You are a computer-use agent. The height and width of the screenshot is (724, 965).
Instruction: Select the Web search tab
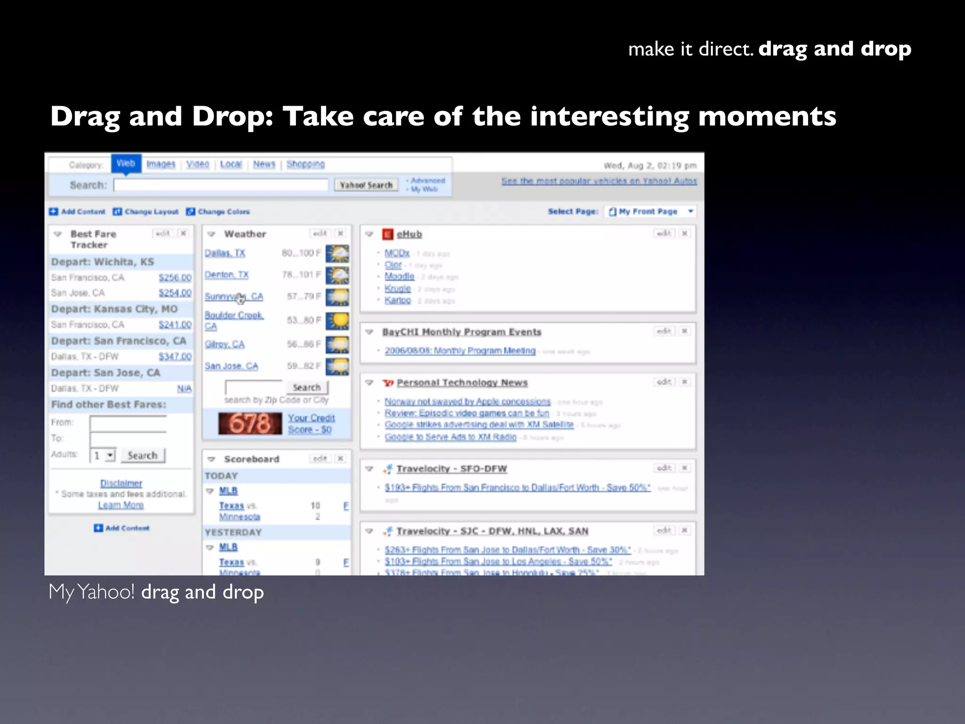[x=126, y=164]
